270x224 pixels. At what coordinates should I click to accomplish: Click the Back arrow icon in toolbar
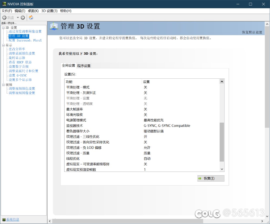point(4,17)
